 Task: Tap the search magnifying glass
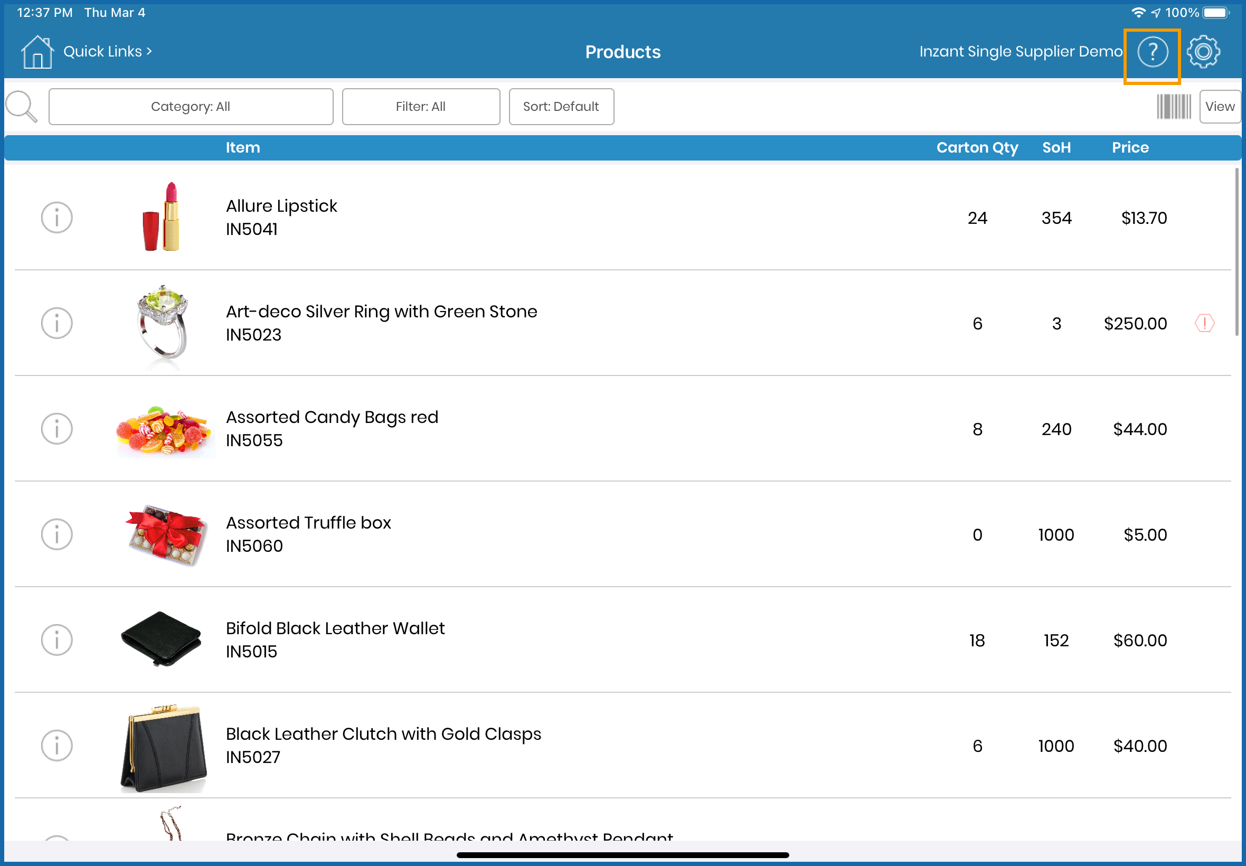(x=21, y=106)
